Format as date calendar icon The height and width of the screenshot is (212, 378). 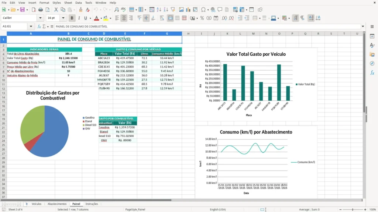click(x=216, y=18)
